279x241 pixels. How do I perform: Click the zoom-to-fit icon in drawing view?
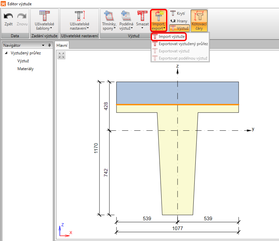point(61,55)
